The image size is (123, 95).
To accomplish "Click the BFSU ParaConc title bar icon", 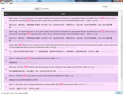I will pyautogui.click(x=1, y=1).
